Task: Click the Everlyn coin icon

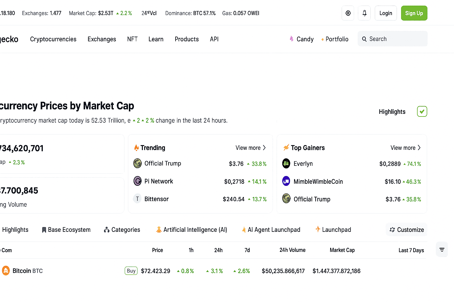Action: (x=286, y=163)
